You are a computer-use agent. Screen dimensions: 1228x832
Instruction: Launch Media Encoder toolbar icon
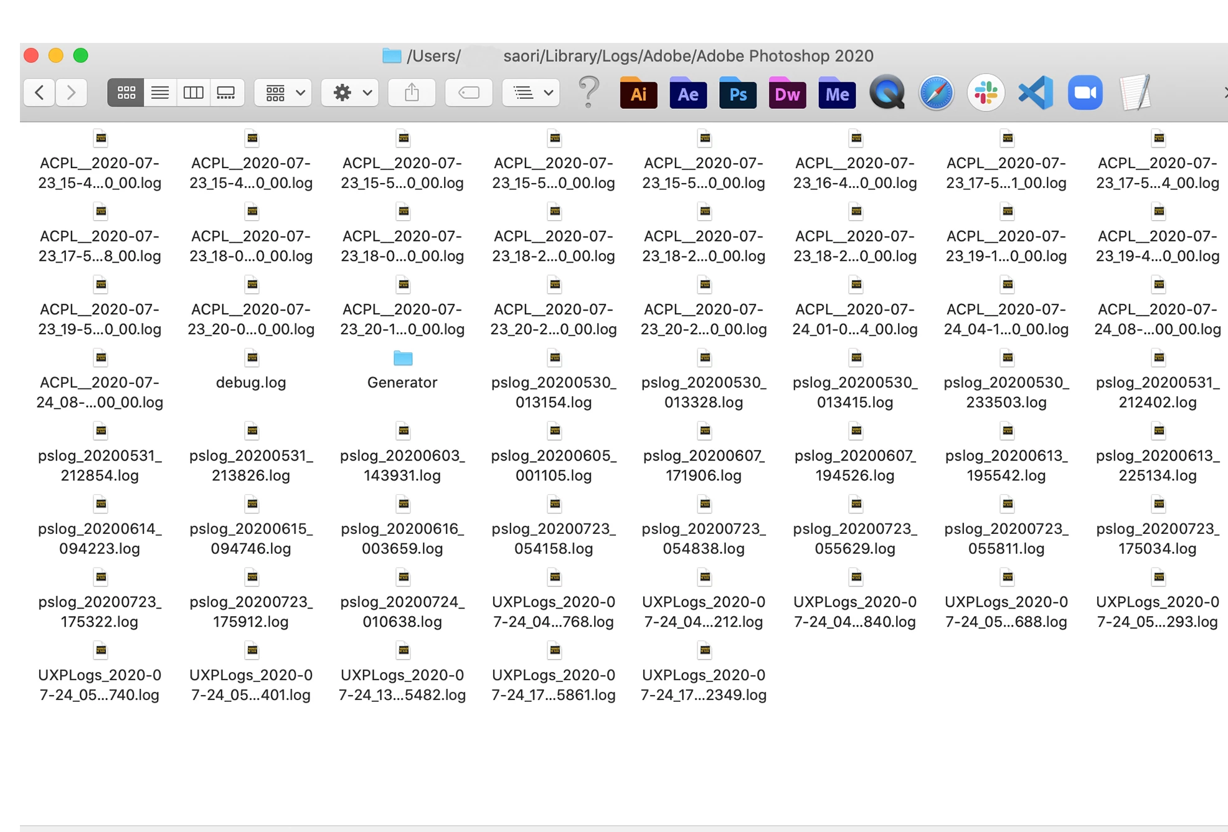(836, 93)
